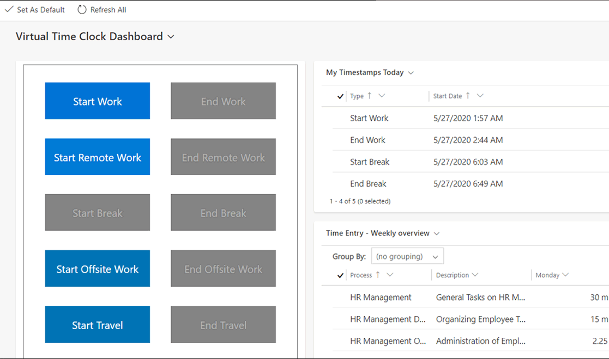Collapse the Time Entry Weekly overview section
Viewport: 609px width, 359px height.
pyautogui.click(x=437, y=233)
